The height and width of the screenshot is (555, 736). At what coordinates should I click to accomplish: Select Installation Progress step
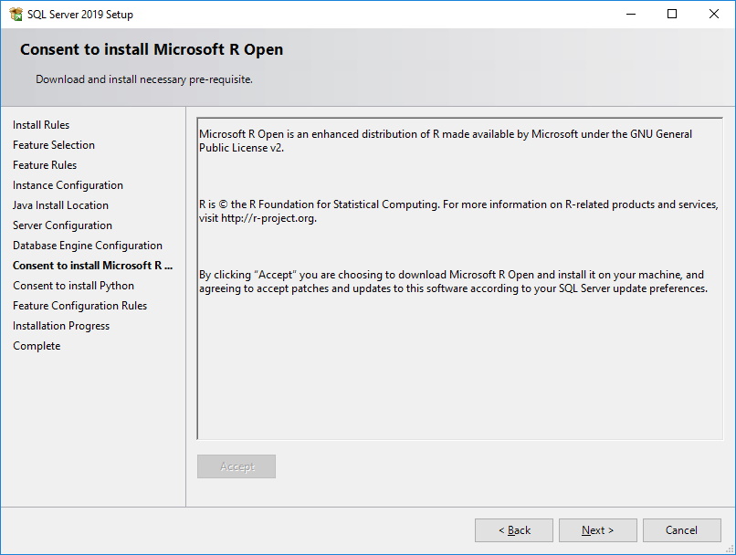pos(61,326)
